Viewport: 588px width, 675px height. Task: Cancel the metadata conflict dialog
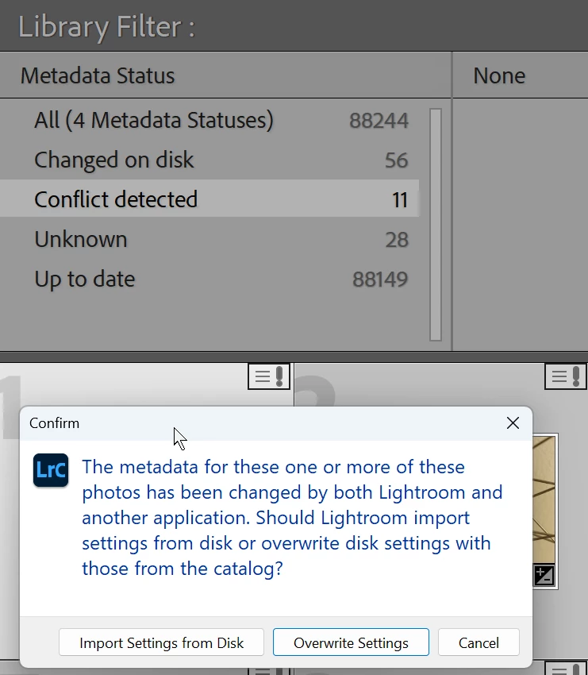pos(478,642)
